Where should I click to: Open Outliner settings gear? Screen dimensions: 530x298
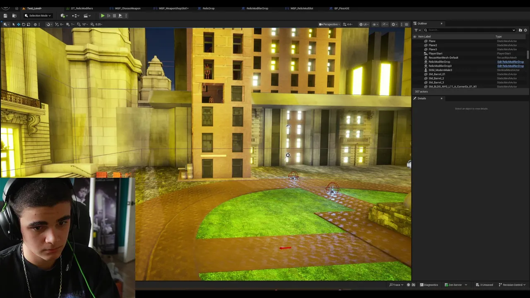(x=526, y=30)
